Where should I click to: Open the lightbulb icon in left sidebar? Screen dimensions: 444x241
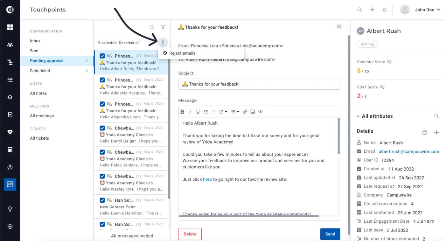[10, 209]
